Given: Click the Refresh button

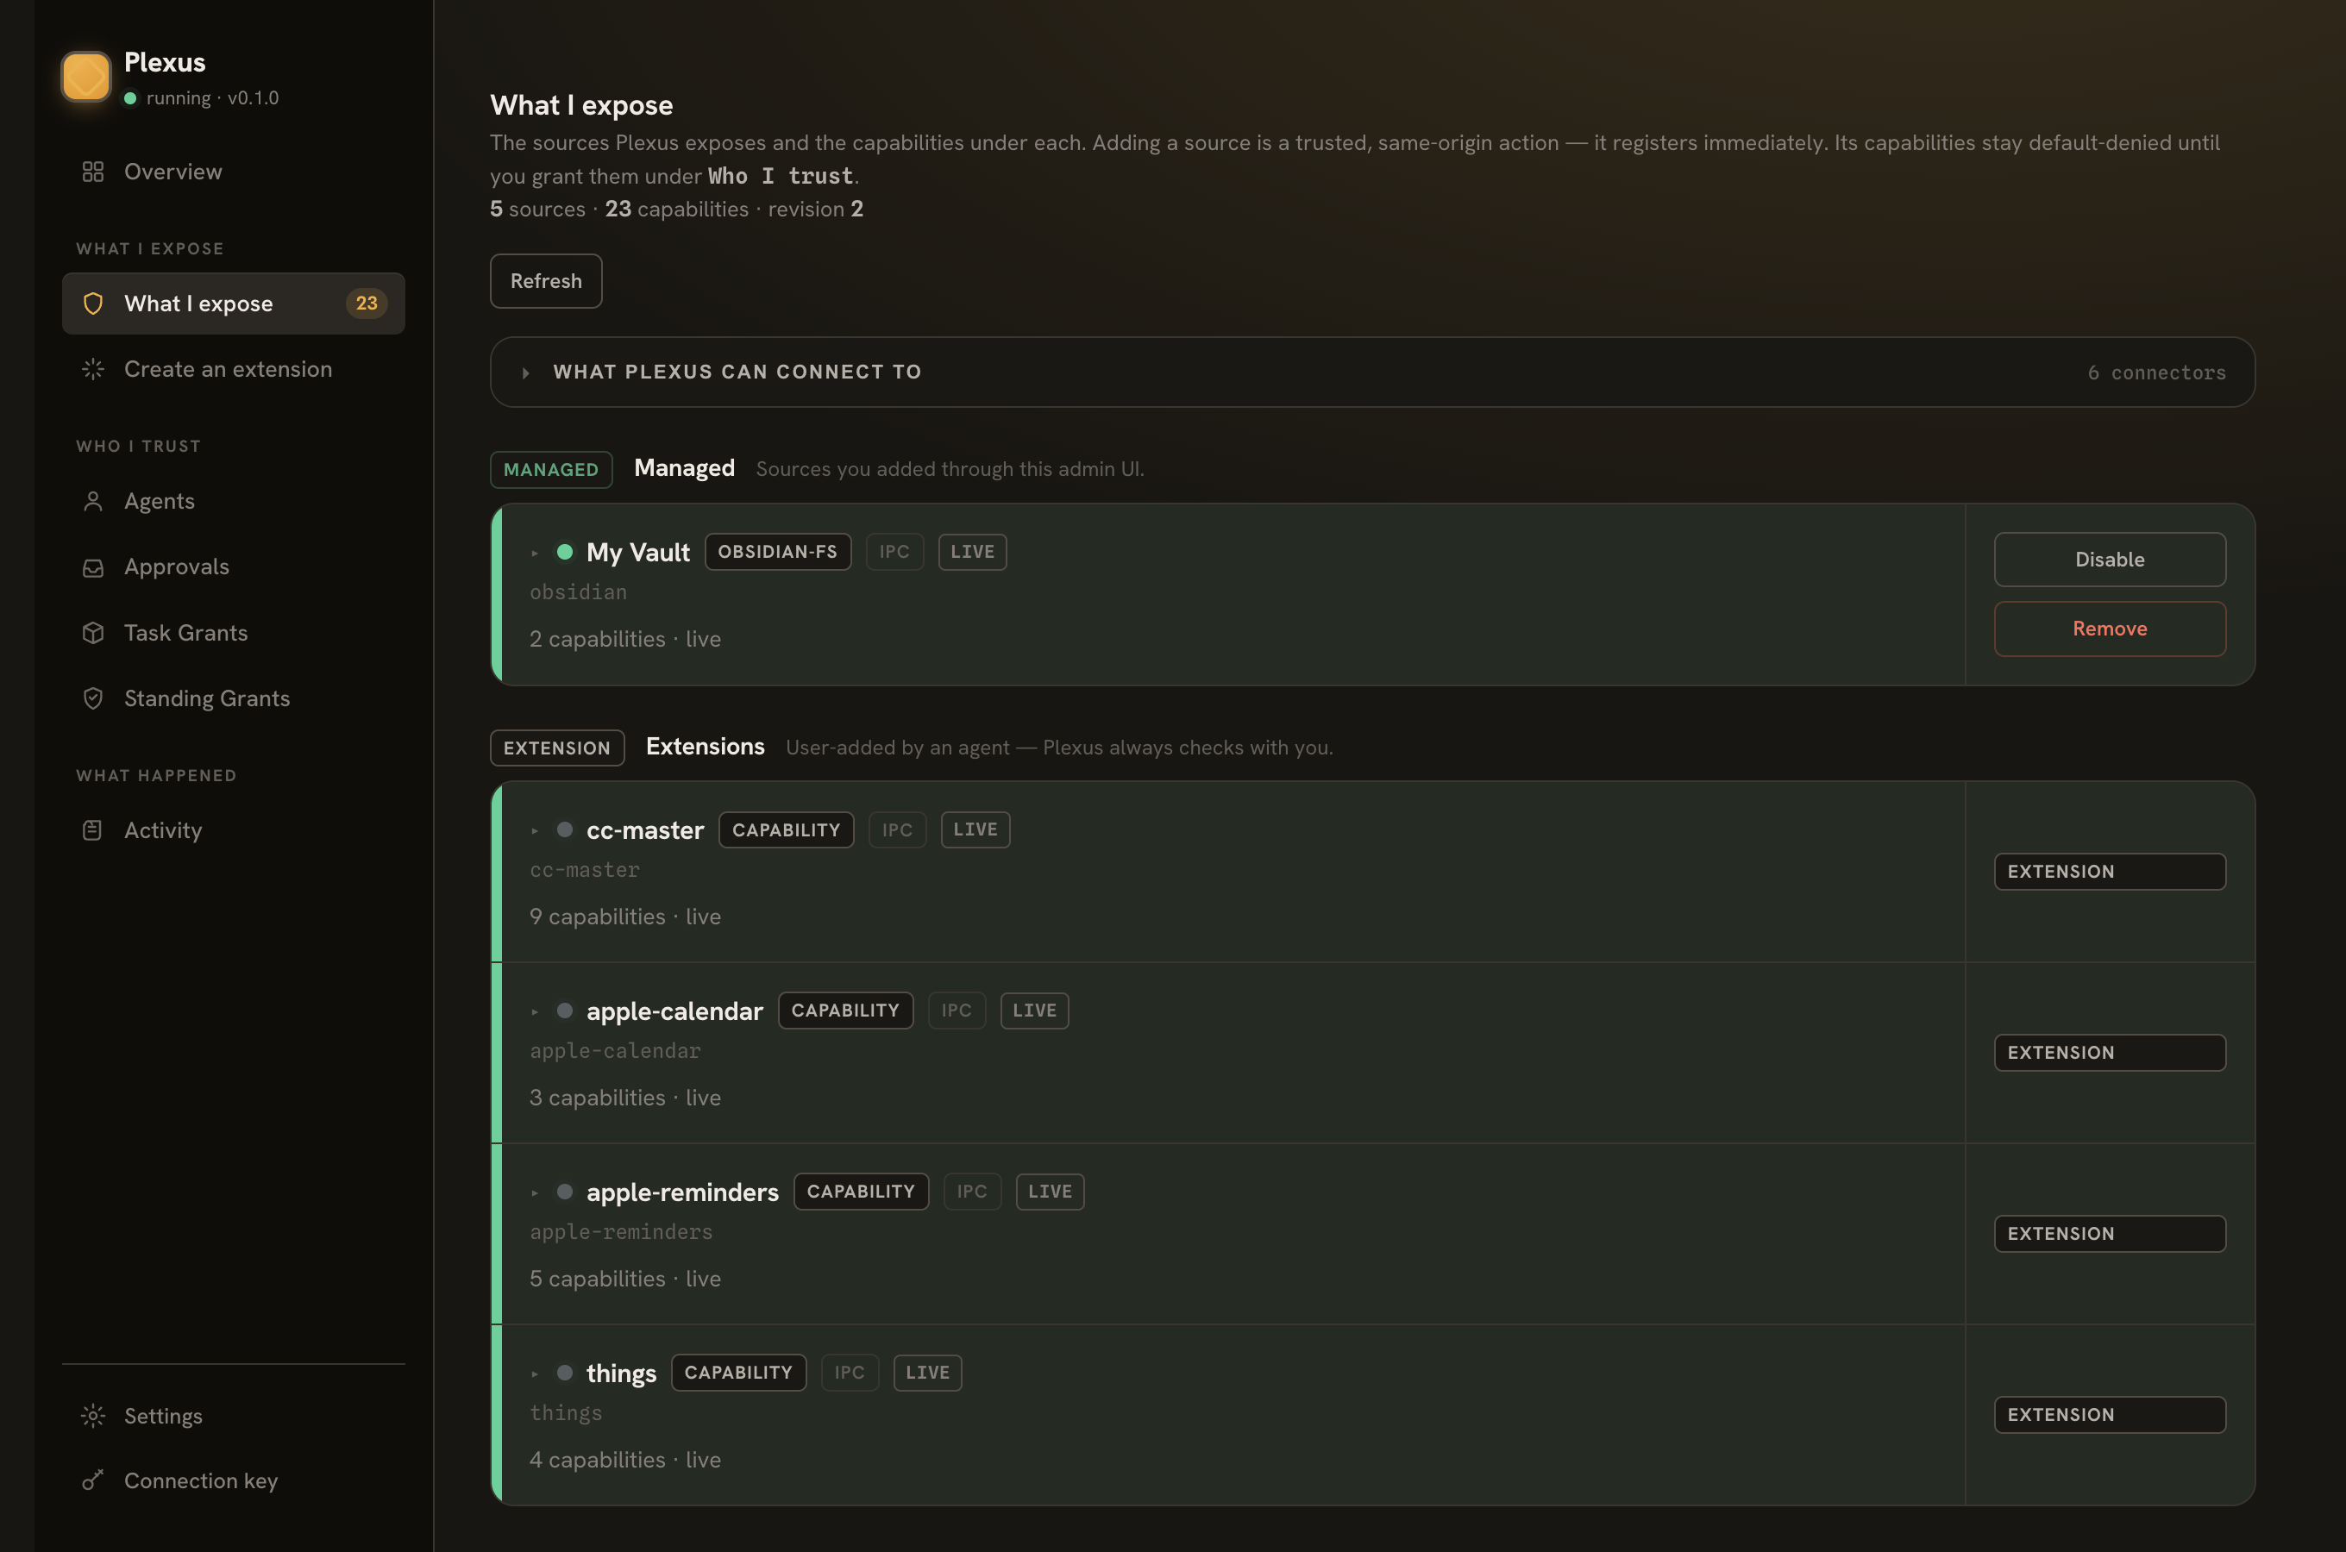Looking at the screenshot, I should [x=545, y=281].
